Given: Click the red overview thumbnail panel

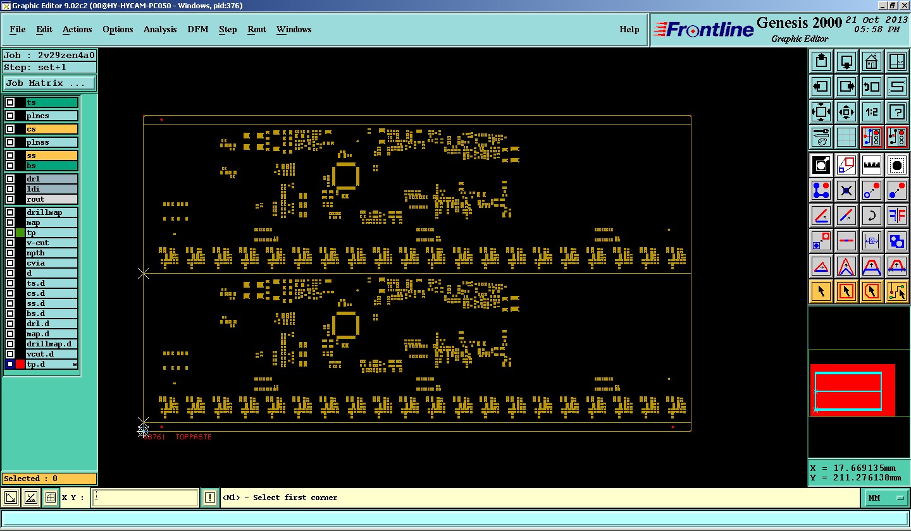Looking at the screenshot, I should 852,390.
